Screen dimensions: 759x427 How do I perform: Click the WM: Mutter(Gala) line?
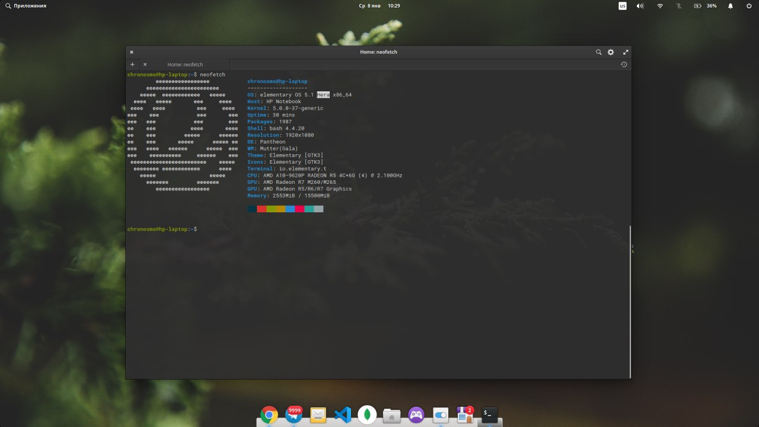point(273,148)
